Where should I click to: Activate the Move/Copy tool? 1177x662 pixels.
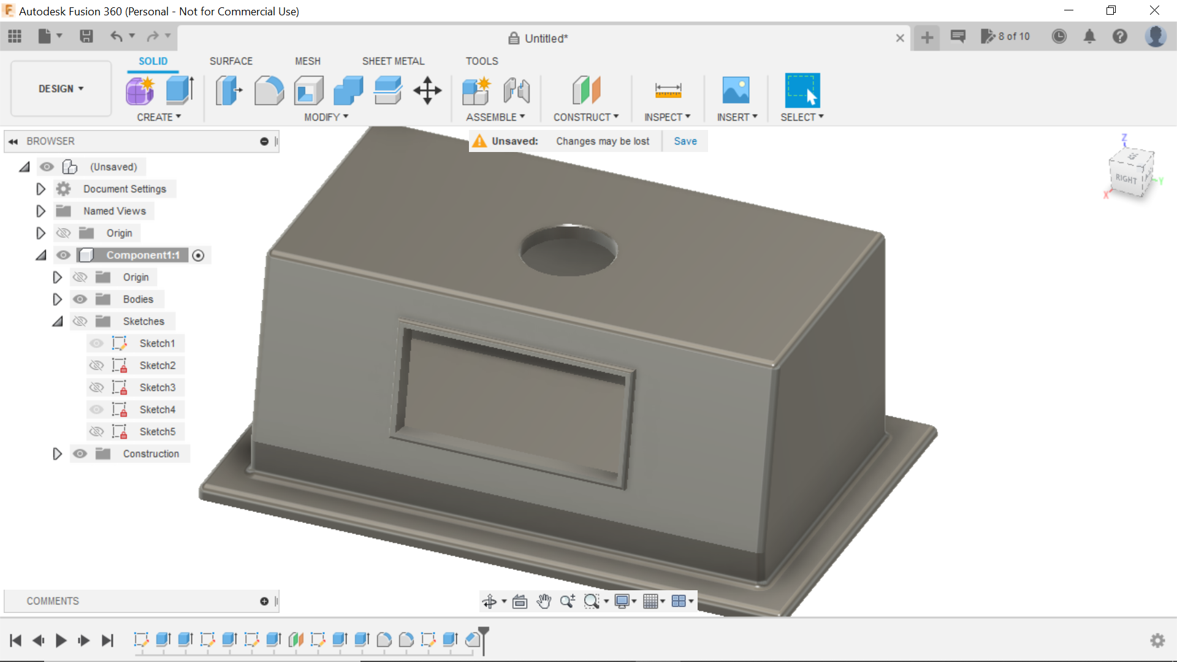tap(426, 90)
